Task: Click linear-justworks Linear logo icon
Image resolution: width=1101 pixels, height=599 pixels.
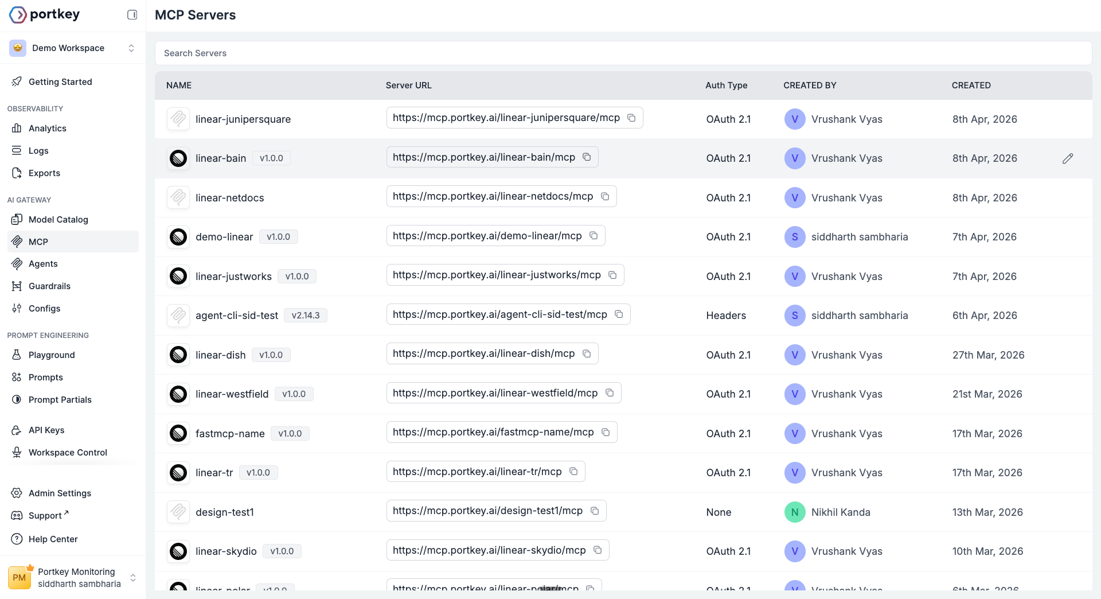Action: coord(178,276)
